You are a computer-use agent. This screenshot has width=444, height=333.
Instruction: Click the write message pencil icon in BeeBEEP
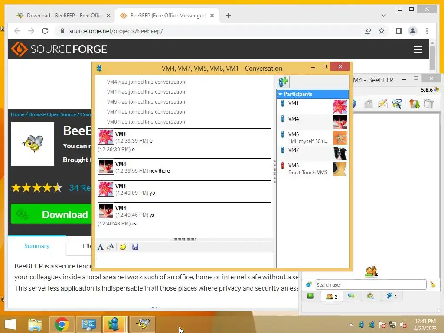pos(382,104)
